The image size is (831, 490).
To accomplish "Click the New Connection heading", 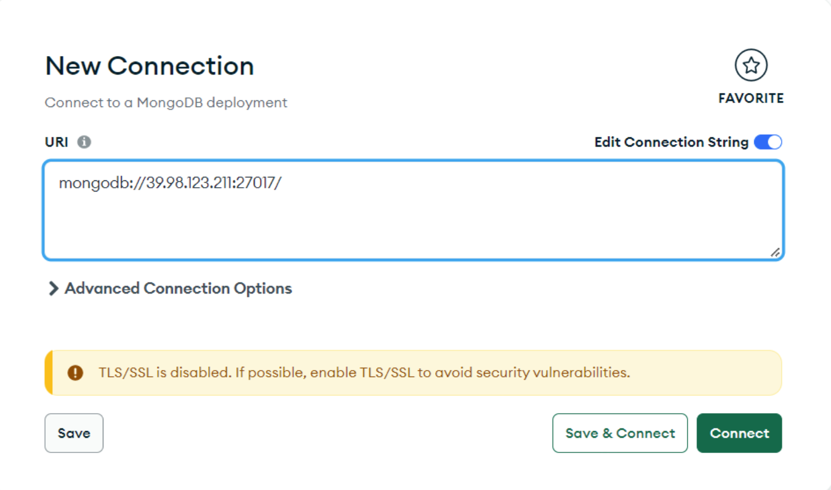I will tap(150, 66).
